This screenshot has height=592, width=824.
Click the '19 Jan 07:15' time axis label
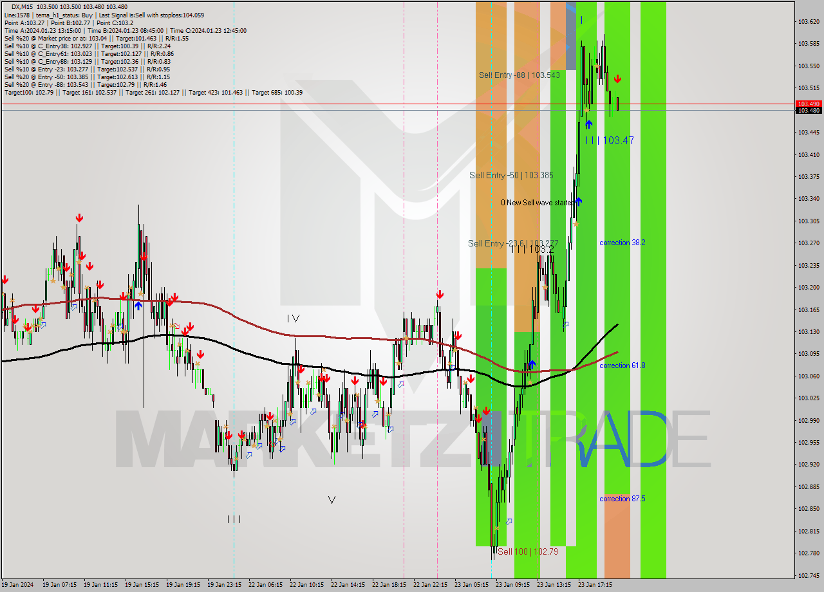[x=59, y=585]
